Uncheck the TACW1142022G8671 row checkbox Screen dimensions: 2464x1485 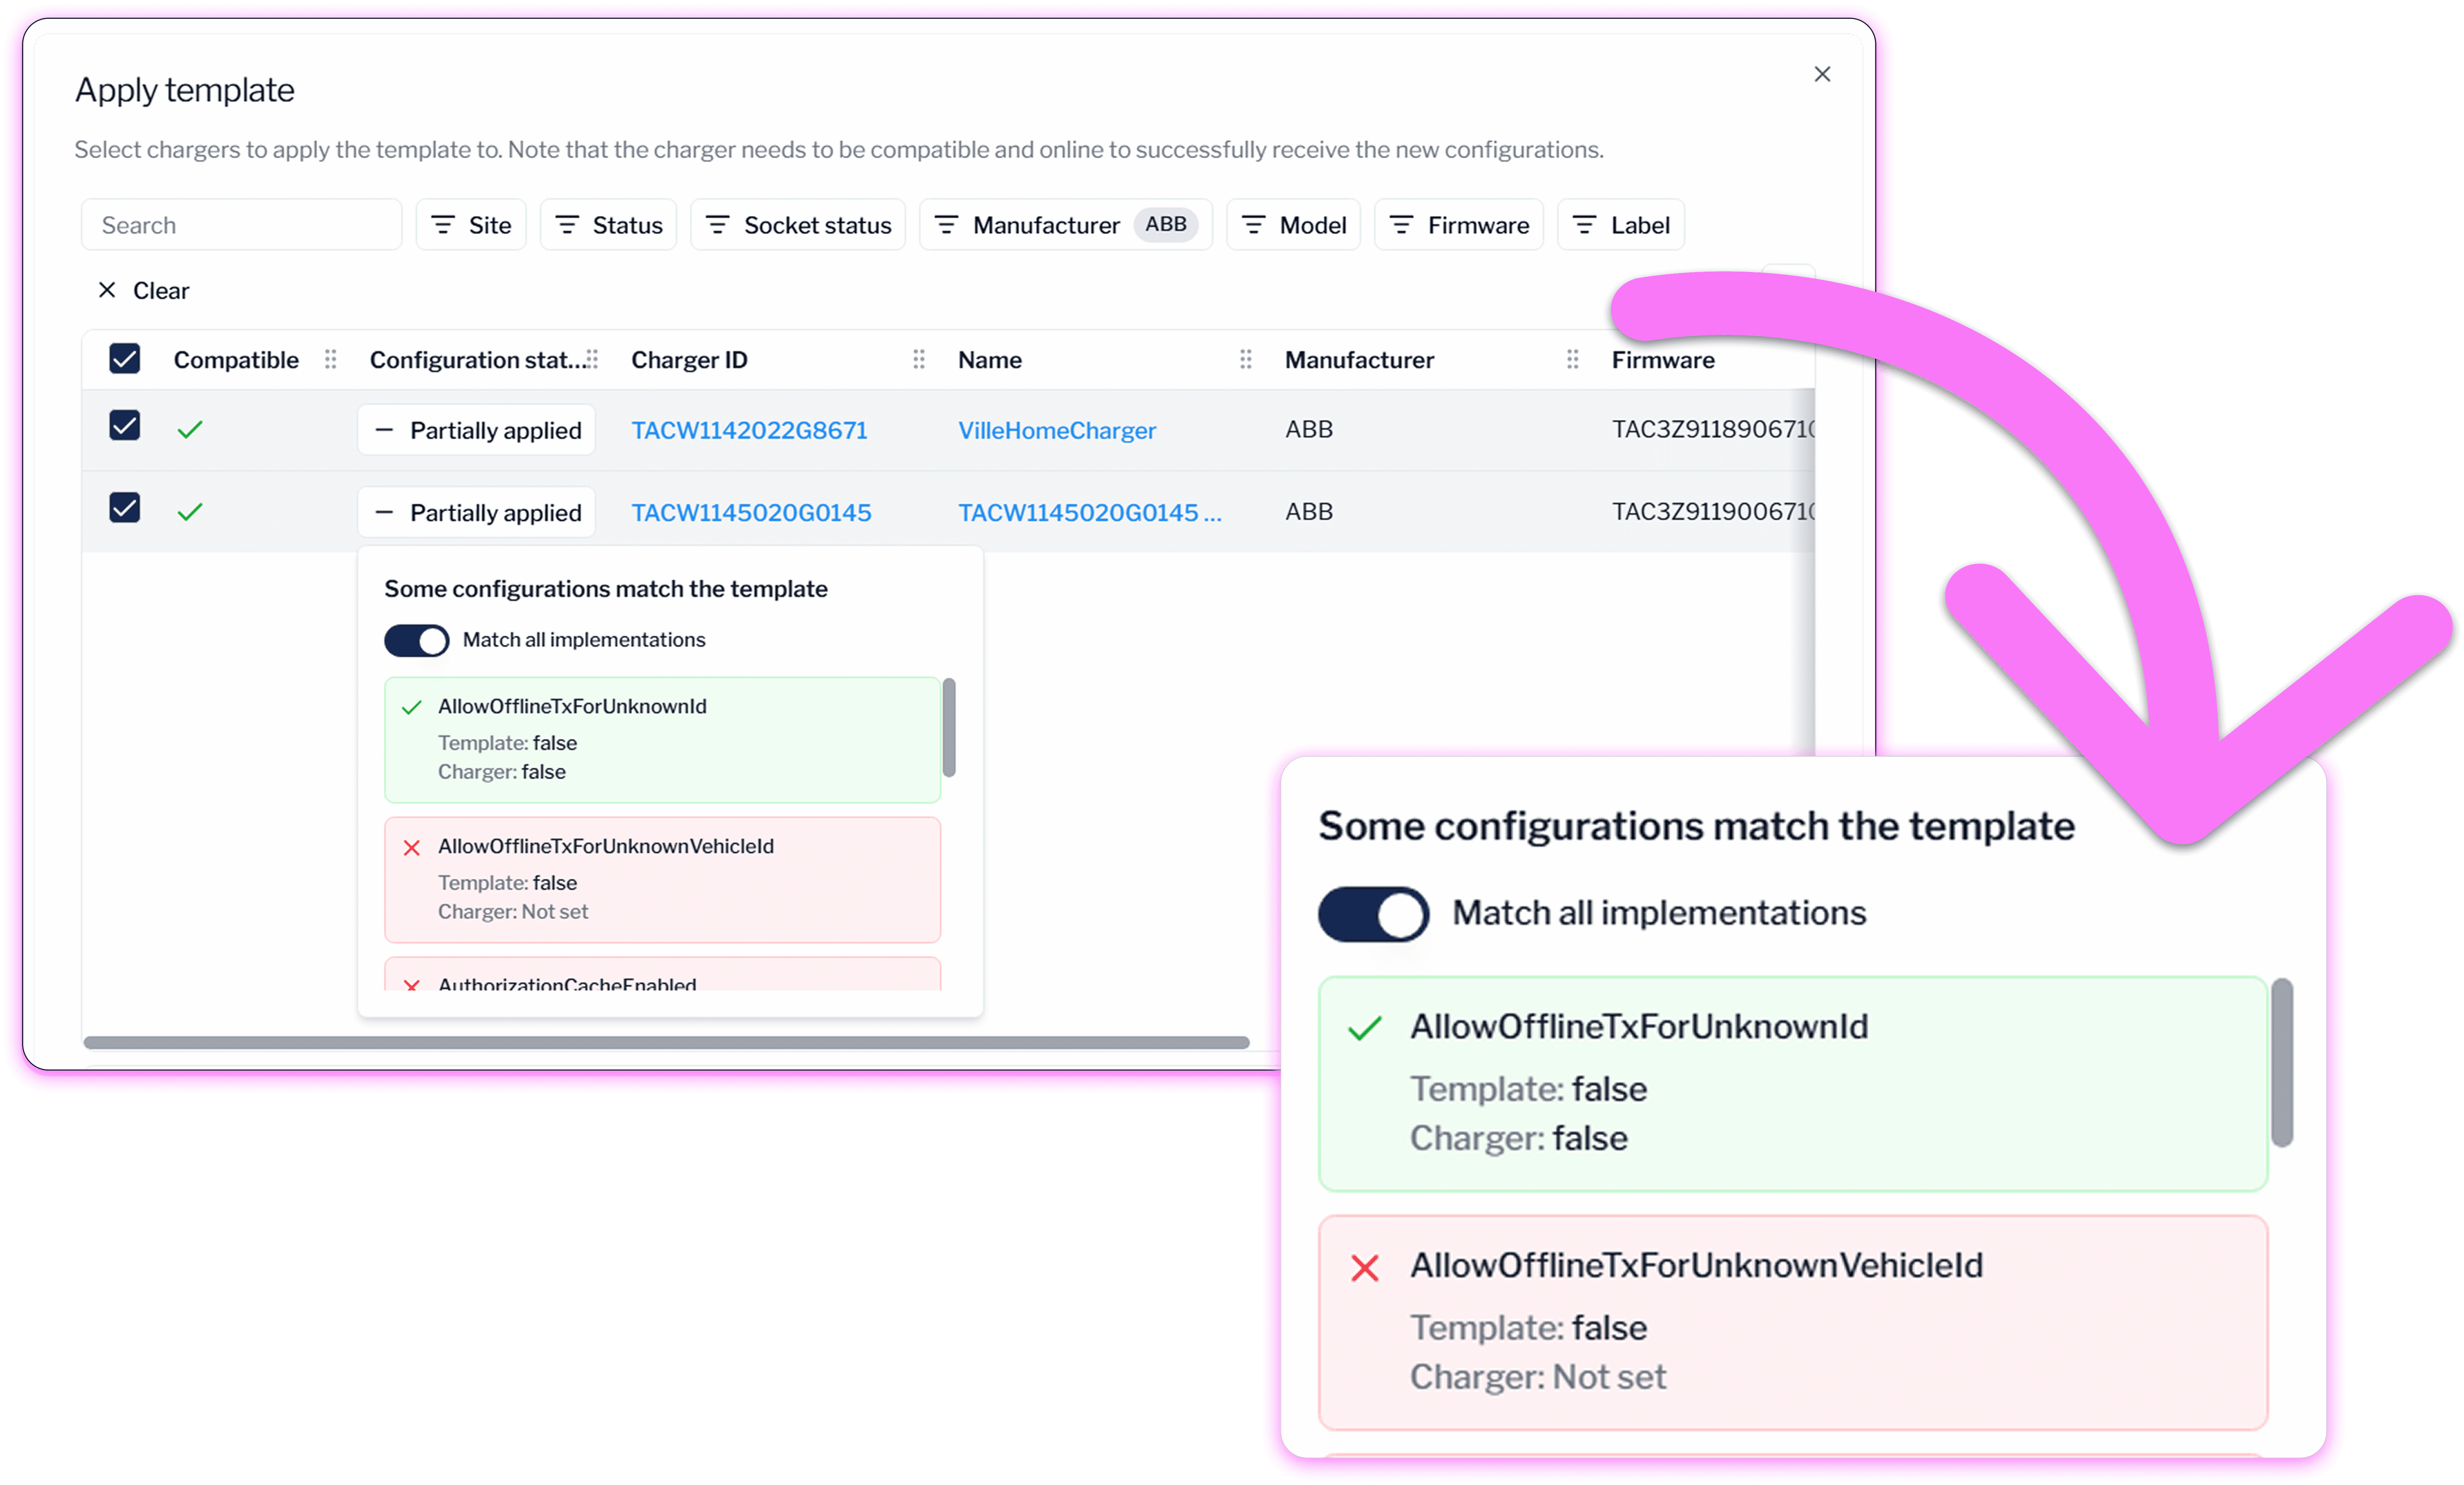[125, 425]
